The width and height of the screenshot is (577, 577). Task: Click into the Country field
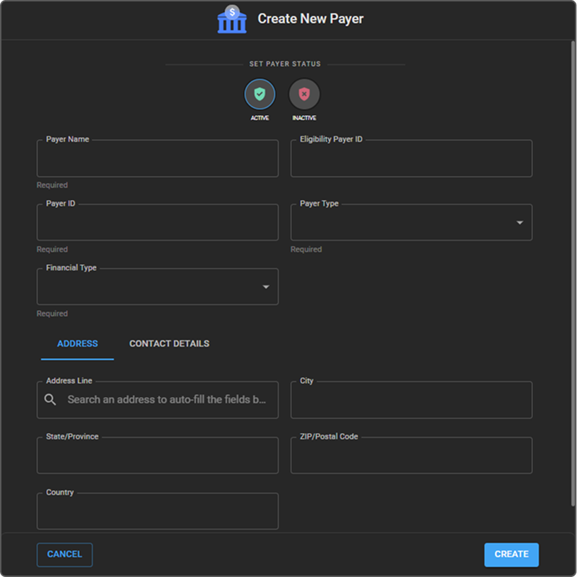pos(157,512)
